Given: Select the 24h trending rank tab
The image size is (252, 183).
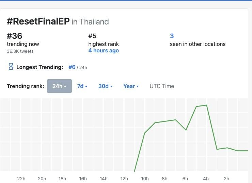Looking at the screenshot, I should [59, 86].
